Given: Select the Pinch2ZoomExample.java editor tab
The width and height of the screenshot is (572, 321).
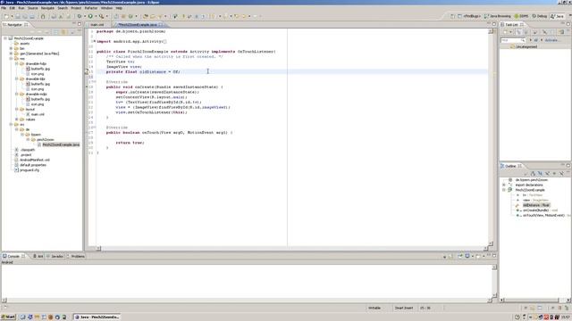Looking at the screenshot, I should tap(138, 25).
